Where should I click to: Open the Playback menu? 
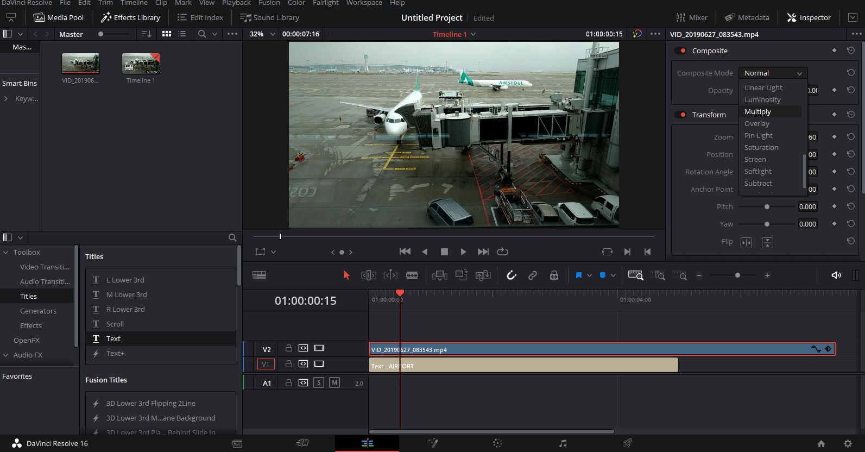click(236, 3)
